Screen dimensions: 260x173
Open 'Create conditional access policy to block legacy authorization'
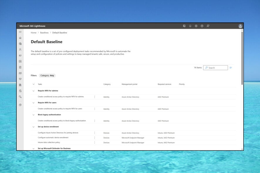(x=62, y=121)
